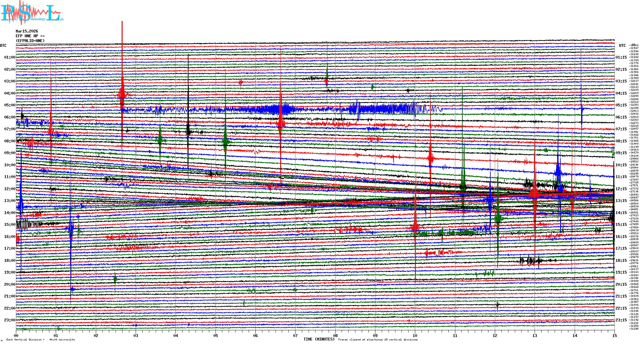Click the right UTC axis header

[622, 46]
